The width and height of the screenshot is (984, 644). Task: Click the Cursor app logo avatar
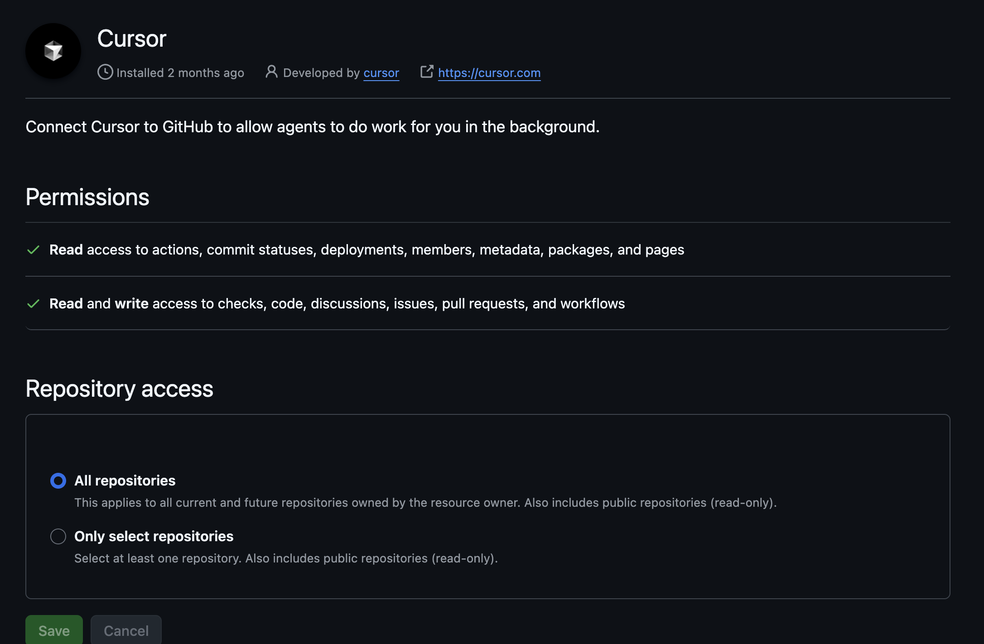53,51
